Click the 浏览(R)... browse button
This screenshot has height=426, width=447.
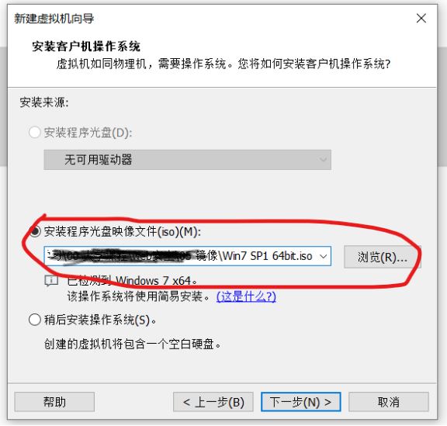pos(382,257)
